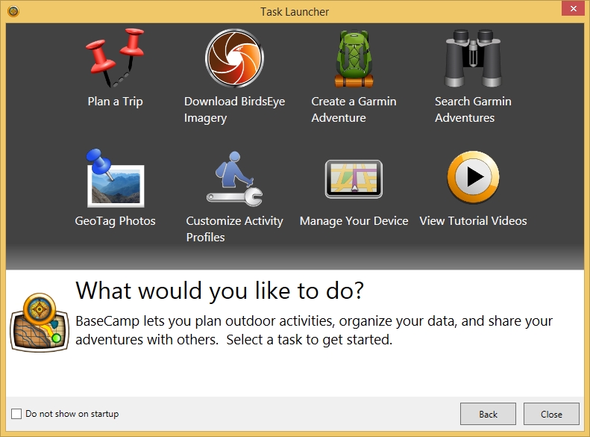Viewport: 590px width, 437px height.
Task: Click the BaseCamp map logo icon
Action: pyautogui.click(x=40, y=323)
